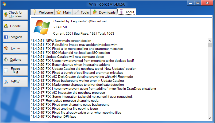Image resolution: width=215 pixels, height=123 pixels.
Task: Open the Facebook page button label
Action: pyautogui.click(x=15, y=37)
